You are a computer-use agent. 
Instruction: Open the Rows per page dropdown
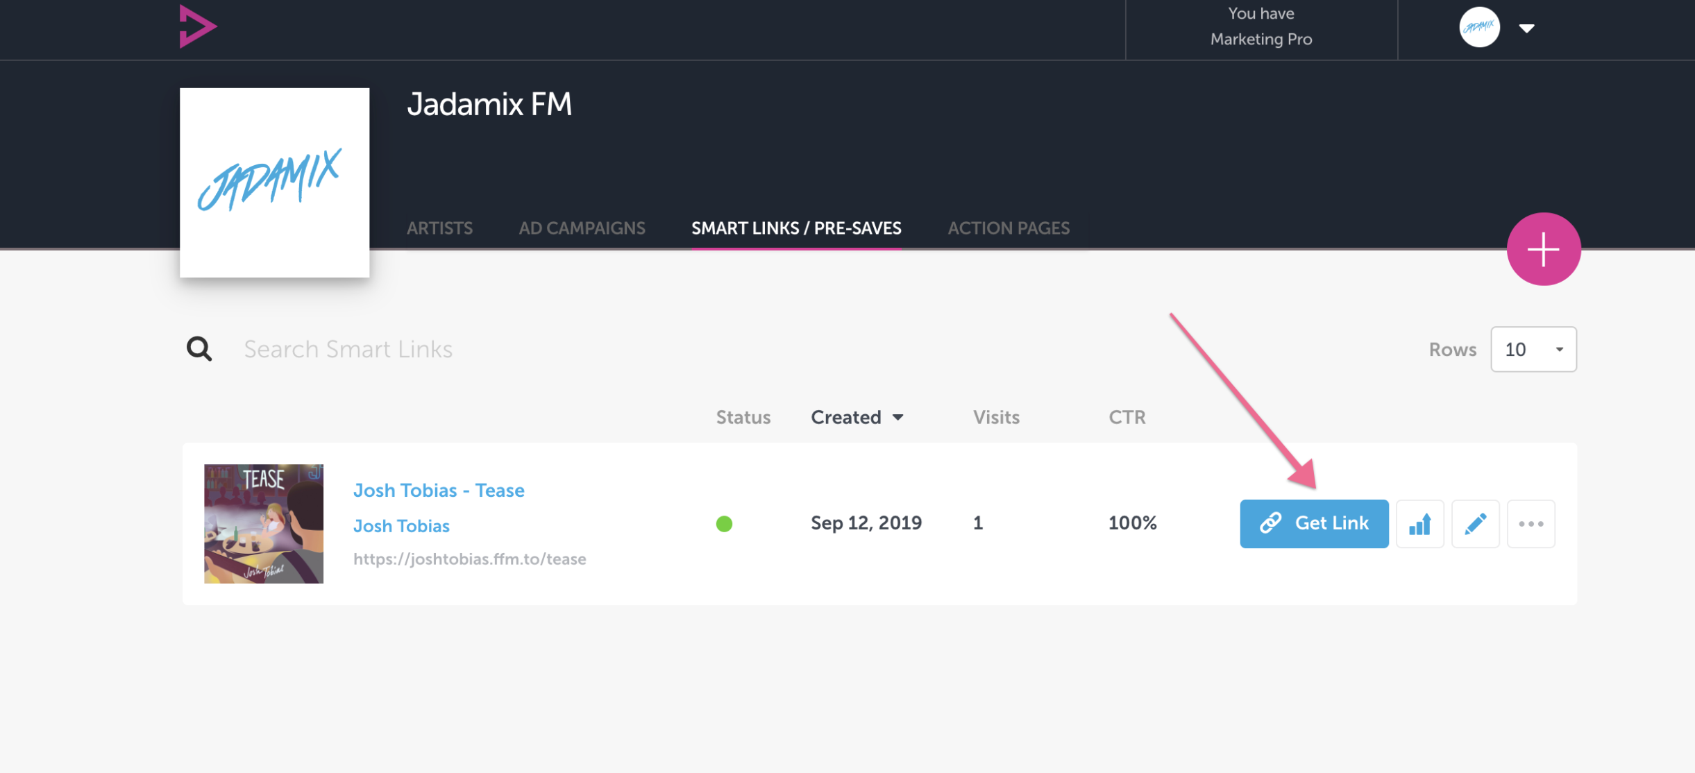tap(1533, 349)
